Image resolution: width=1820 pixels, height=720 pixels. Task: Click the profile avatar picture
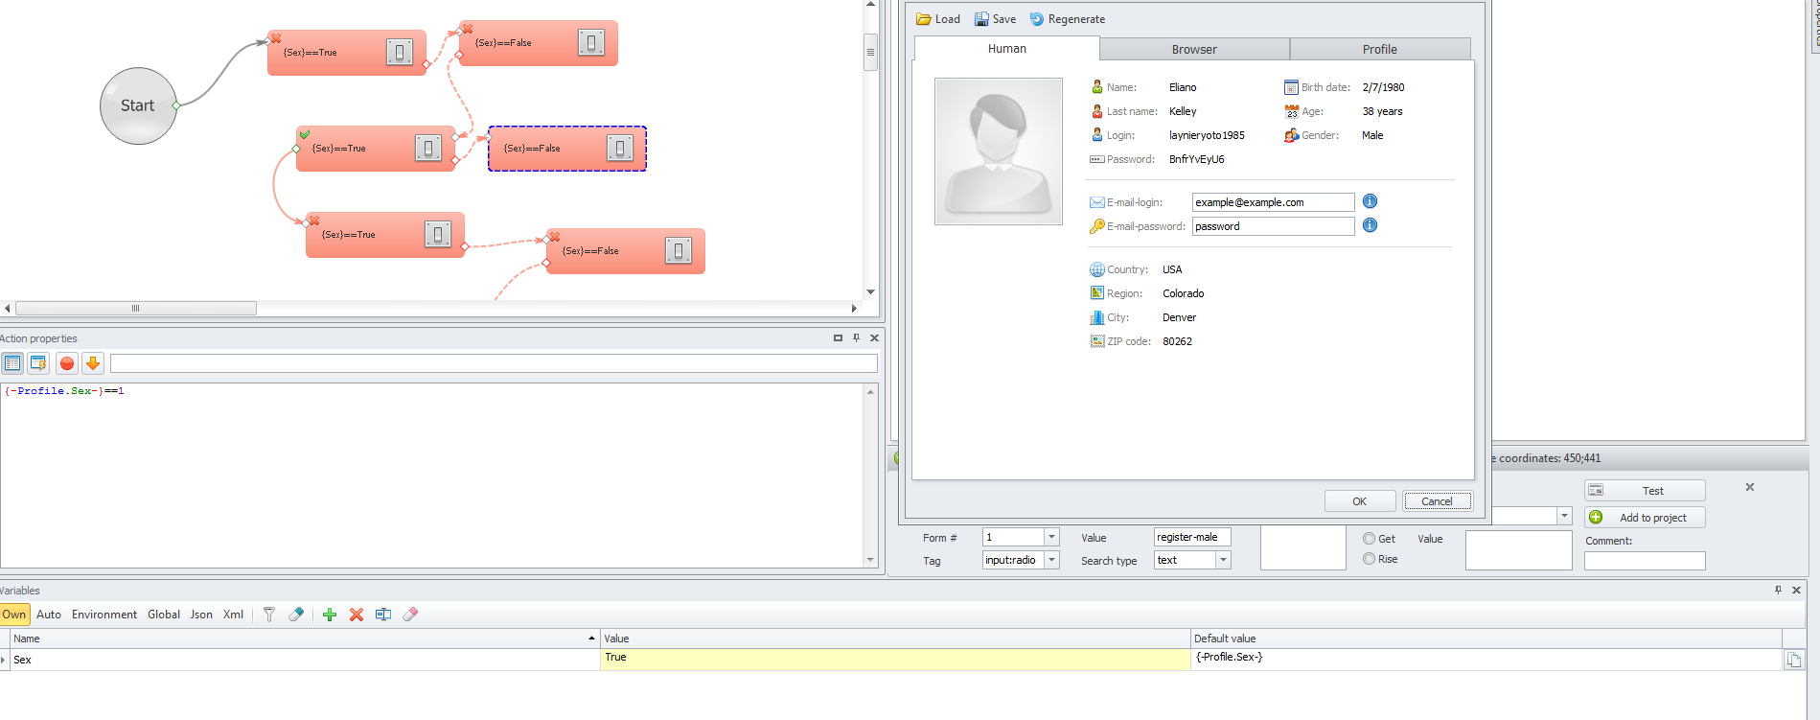point(999,151)
